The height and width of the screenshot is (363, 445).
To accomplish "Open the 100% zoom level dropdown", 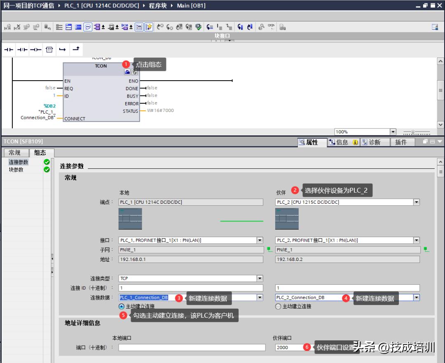I will pos(393,132).
